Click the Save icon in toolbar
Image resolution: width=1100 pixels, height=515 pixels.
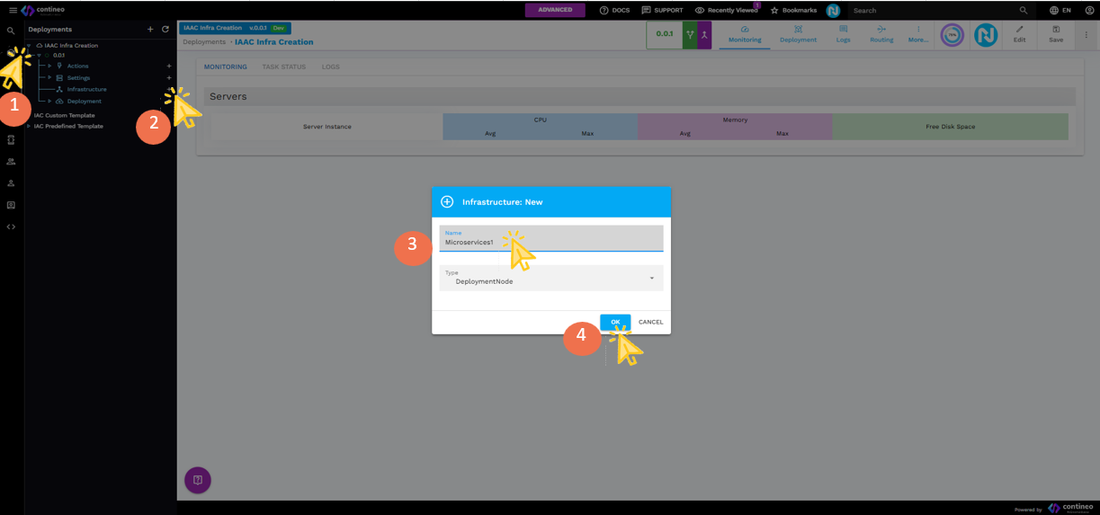tap(1056, 34)
